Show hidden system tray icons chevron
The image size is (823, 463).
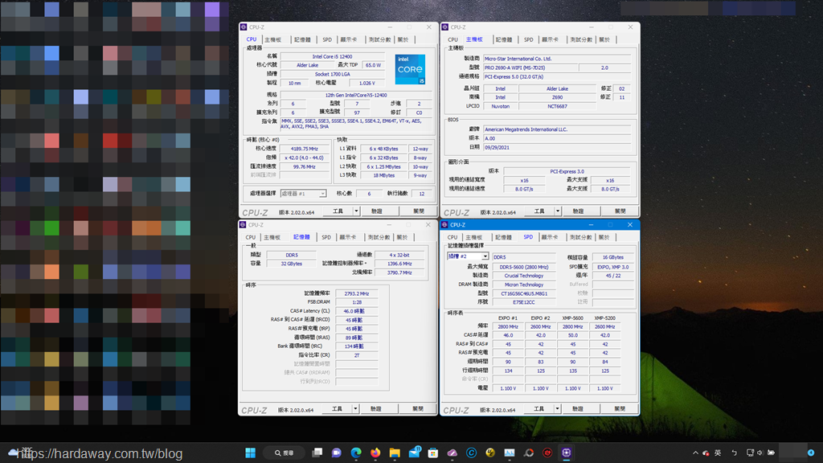tap(695, 453)
